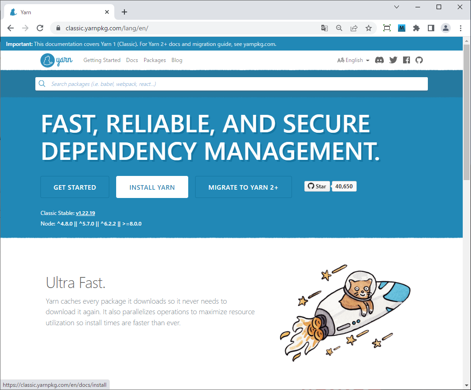The width and height of the screenshot is (471, 390).
Task: Open the Twitter icon link
Action: (393, 60)
